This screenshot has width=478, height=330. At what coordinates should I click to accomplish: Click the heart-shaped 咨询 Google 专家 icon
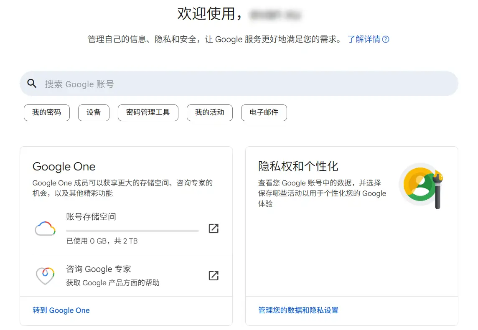pos(45,275)
